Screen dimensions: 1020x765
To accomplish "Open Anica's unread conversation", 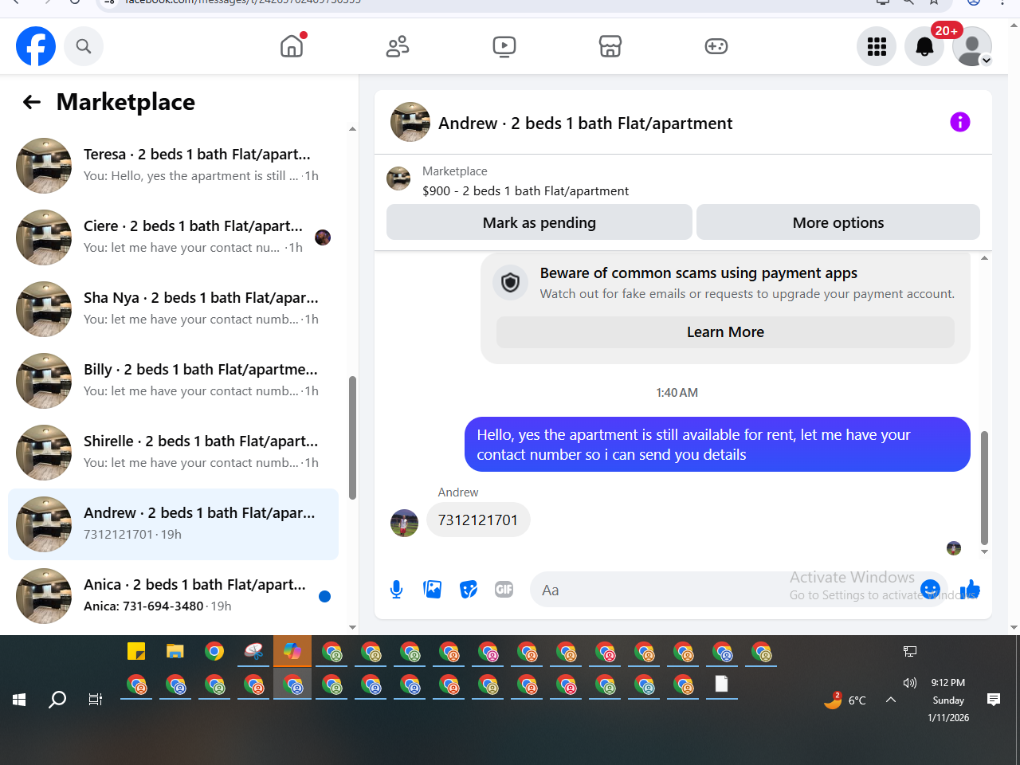I will pos(173,595).
